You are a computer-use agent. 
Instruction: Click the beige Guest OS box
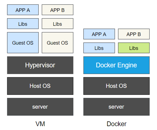pos(57,43)
